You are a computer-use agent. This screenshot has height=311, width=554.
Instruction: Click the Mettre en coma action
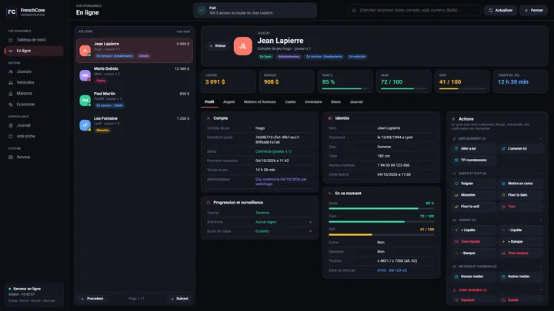point(521,184)
